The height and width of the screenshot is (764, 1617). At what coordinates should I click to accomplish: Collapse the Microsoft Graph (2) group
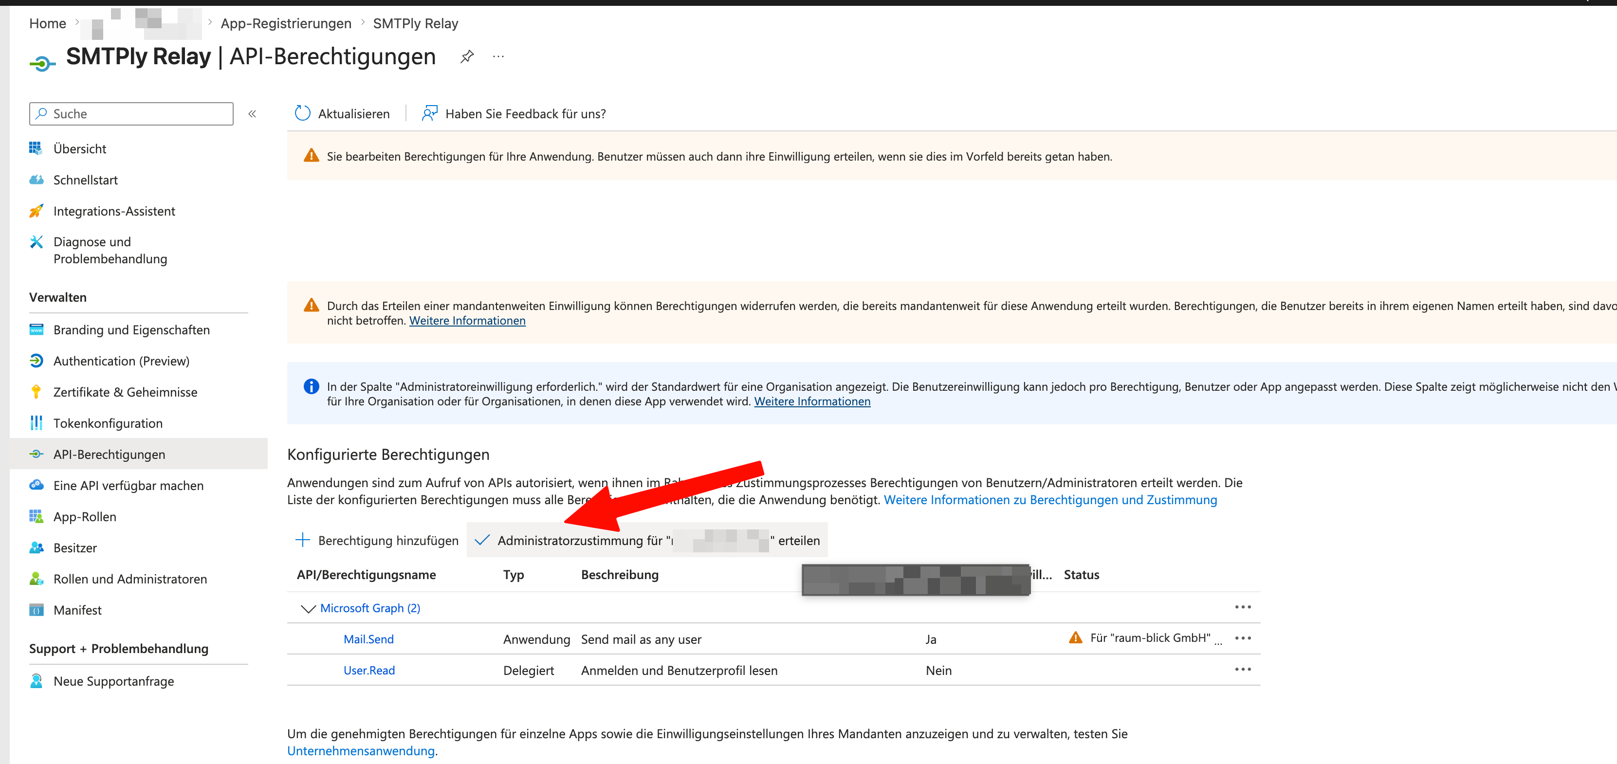pos(308,608)
